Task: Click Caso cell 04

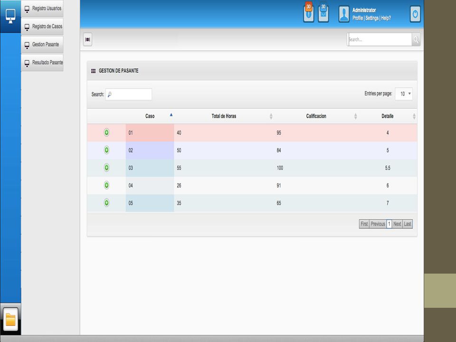Action: coord(150,186)
